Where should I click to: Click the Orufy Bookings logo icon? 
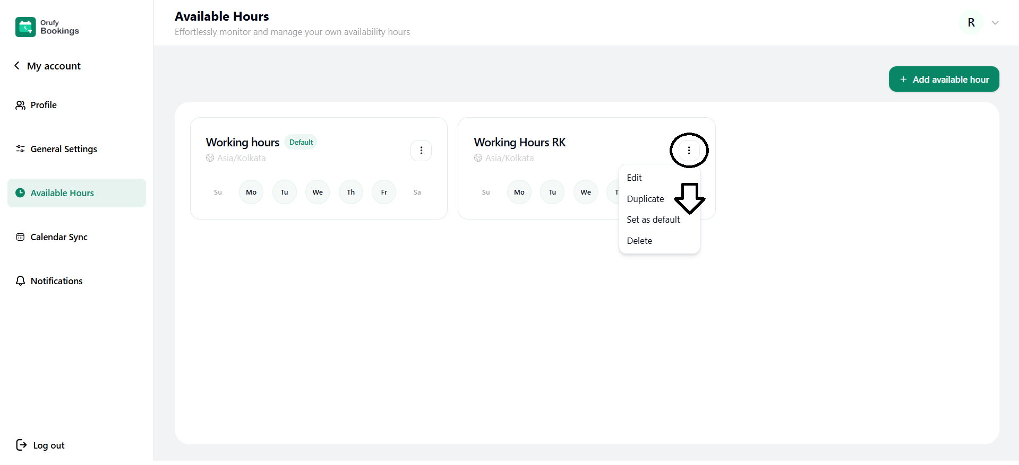tap(25, 27)
